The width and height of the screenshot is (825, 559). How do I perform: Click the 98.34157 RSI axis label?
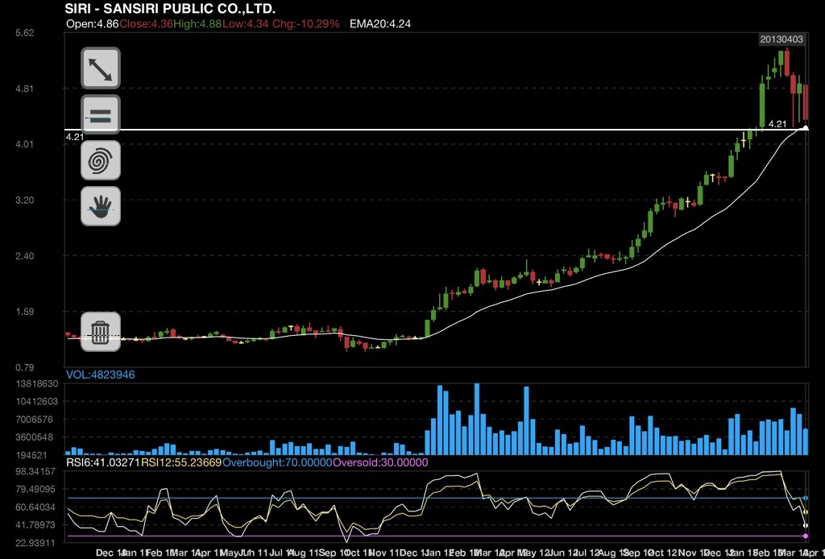(35, 471)
